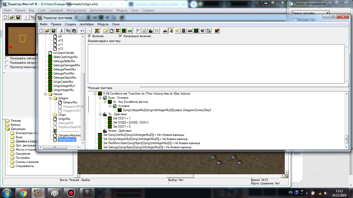Add a new action with the clapperboard icon
353x198 pixels.
(x=151, y=31)
